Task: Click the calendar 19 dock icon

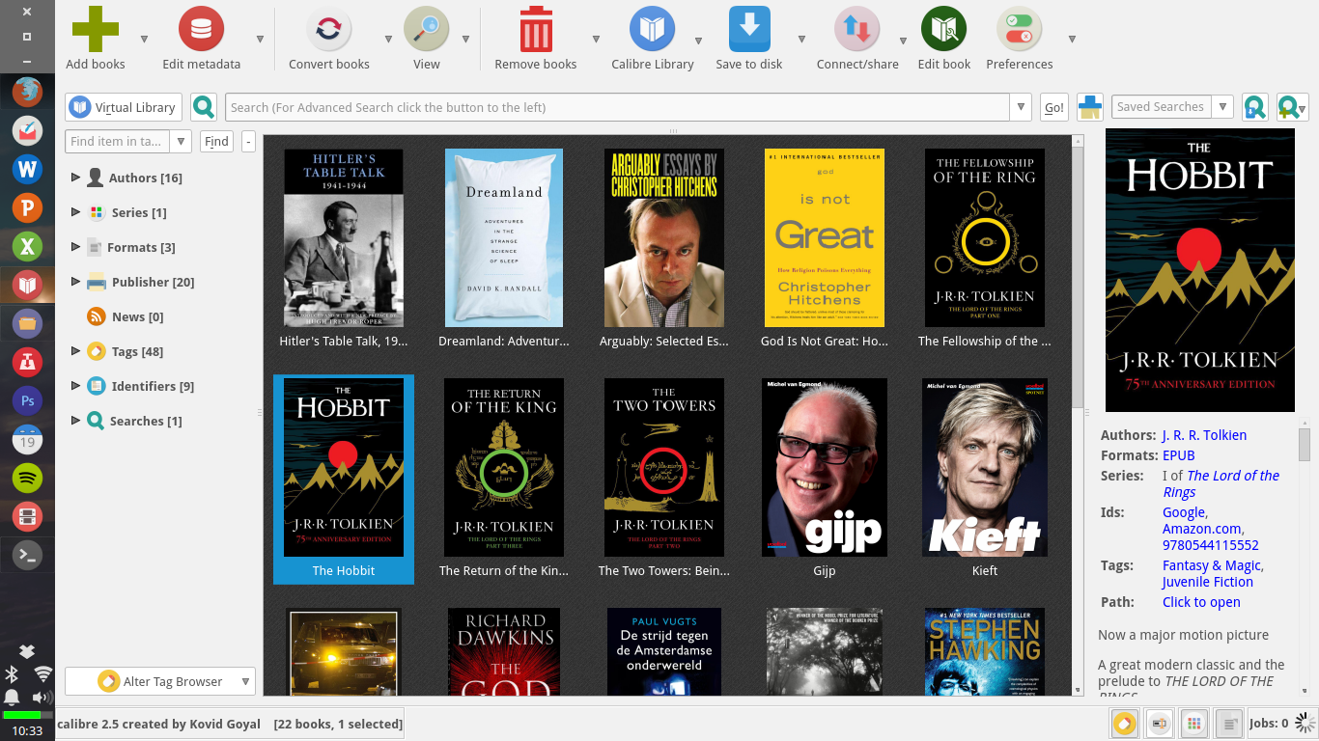Action: click(27, 440)
